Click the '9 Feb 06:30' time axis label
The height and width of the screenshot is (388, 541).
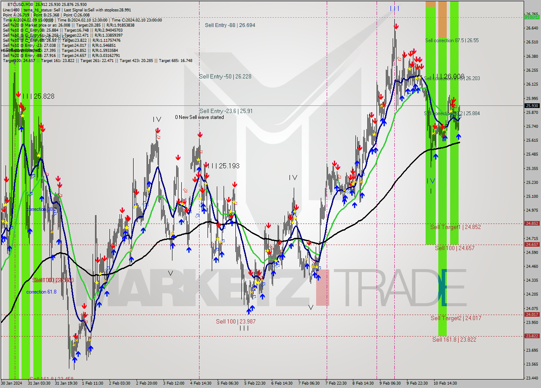tap(390, 383)
